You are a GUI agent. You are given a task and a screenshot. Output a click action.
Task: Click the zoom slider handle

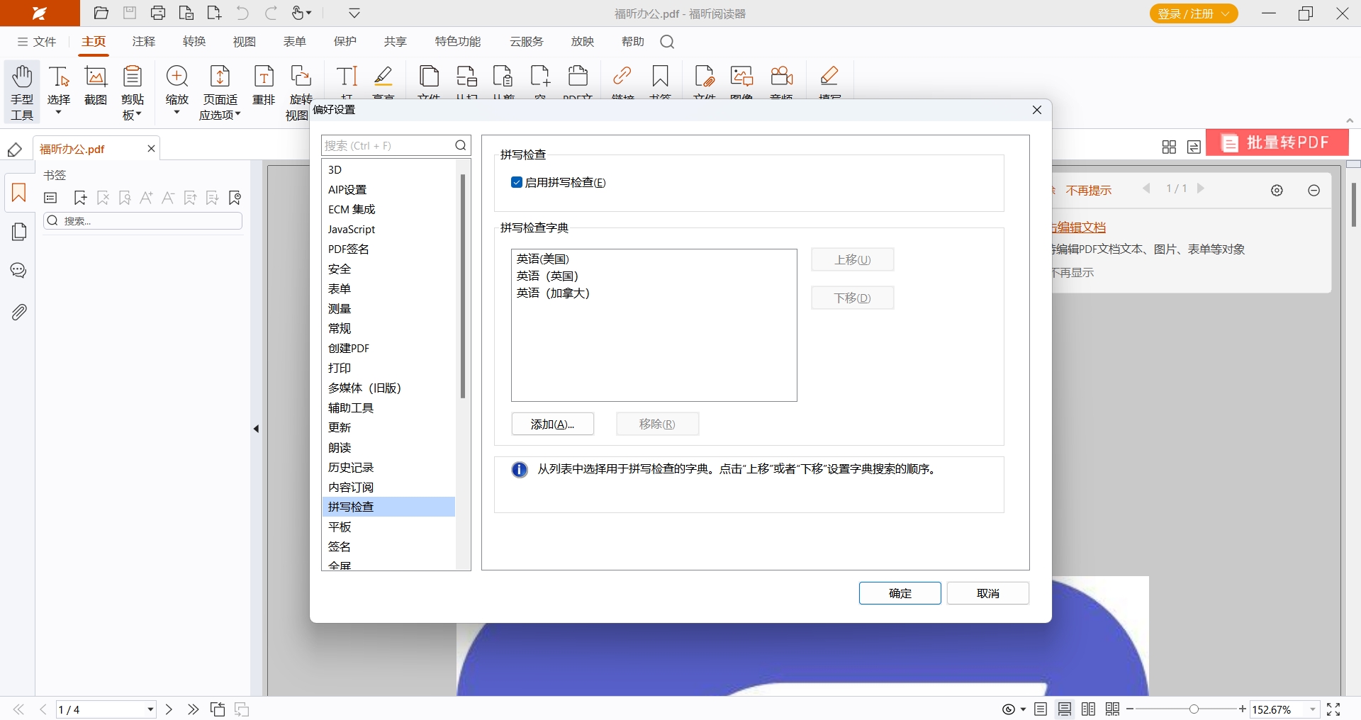click(x=1194, y=709)
